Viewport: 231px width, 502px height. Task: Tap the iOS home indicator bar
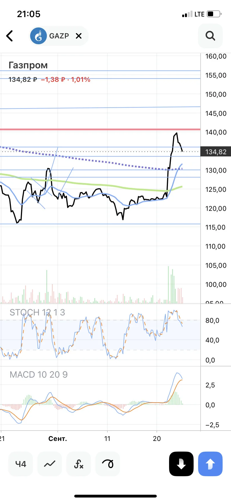(x=116, y=496)
